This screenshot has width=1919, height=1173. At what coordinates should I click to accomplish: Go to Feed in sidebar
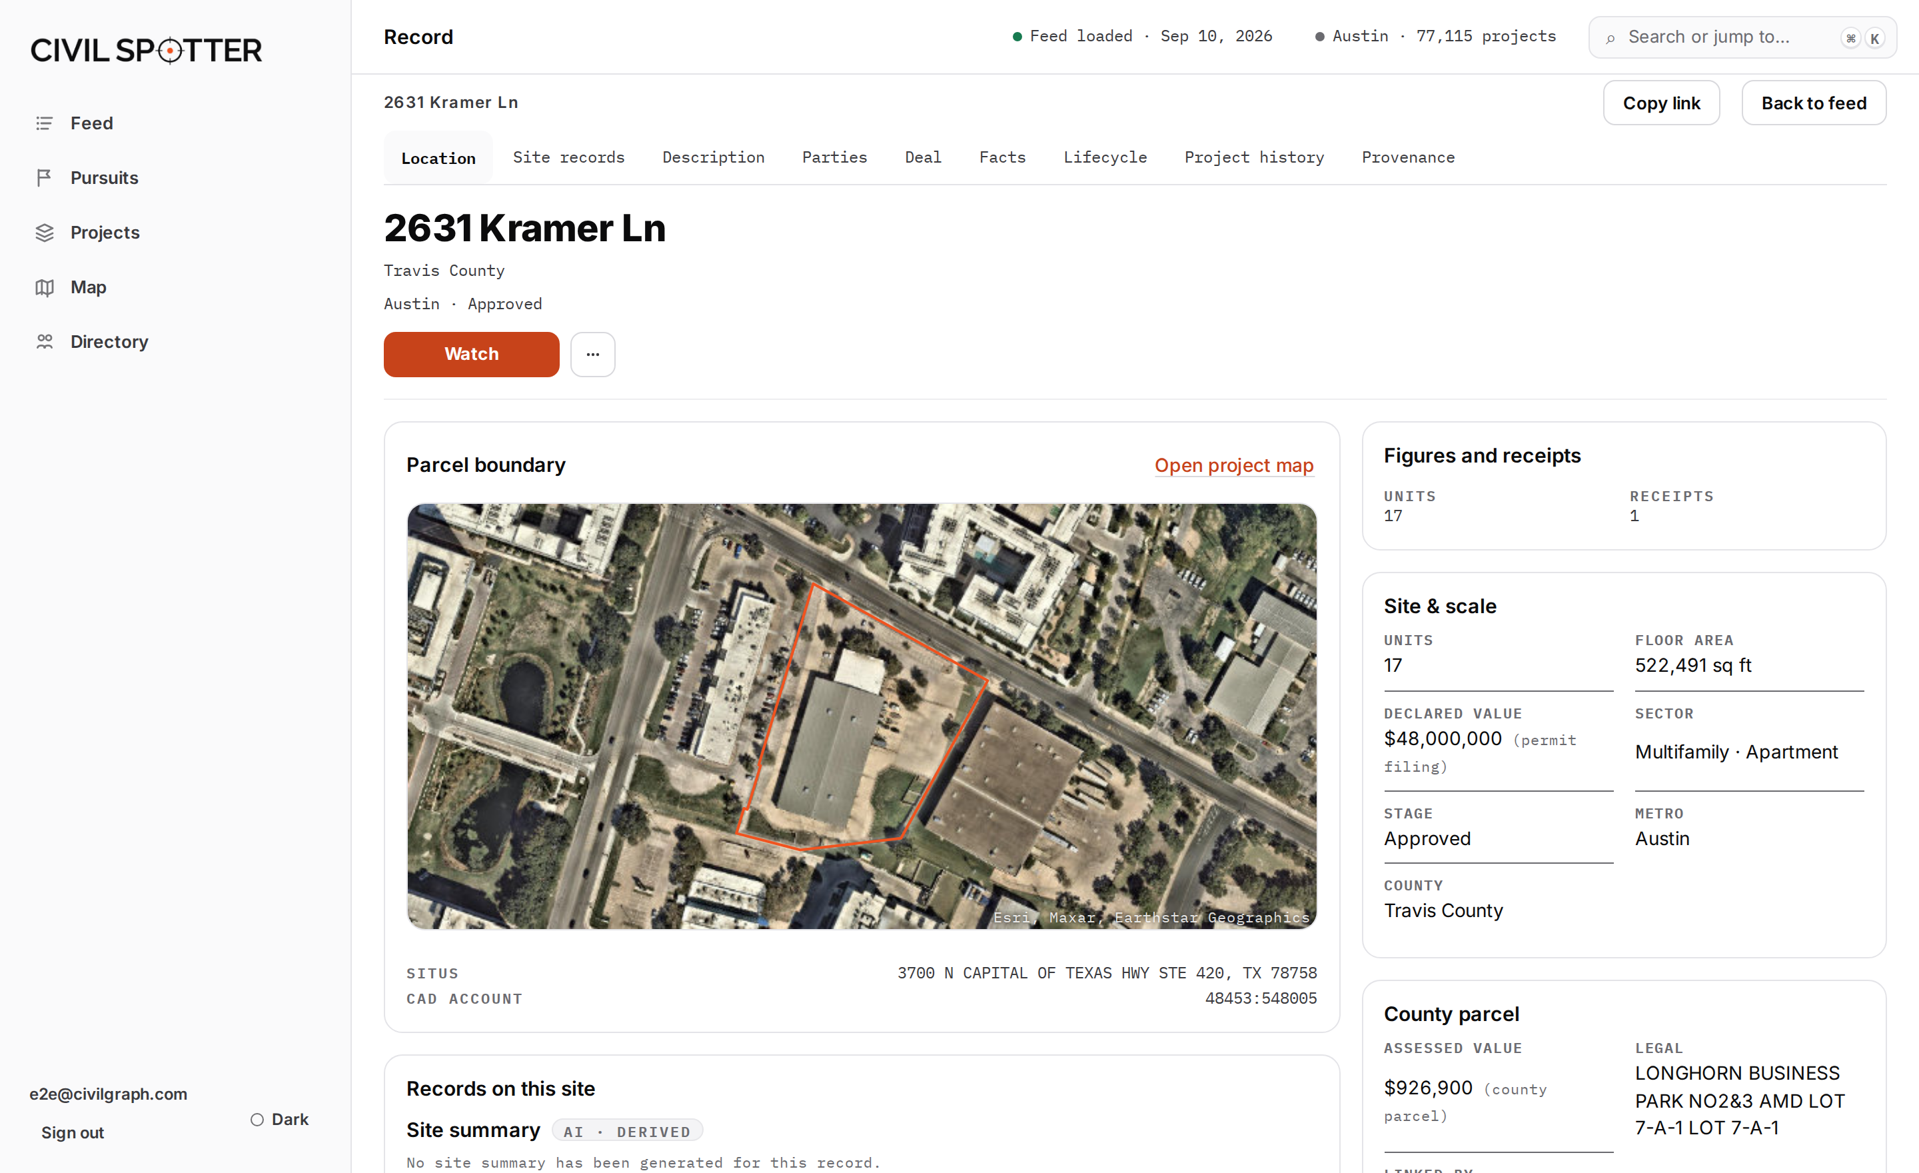92,123
